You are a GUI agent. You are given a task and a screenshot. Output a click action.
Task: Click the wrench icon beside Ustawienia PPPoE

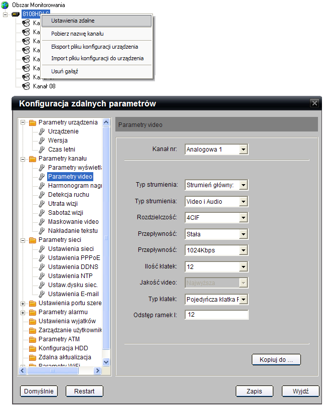click(x=42, y=258)
